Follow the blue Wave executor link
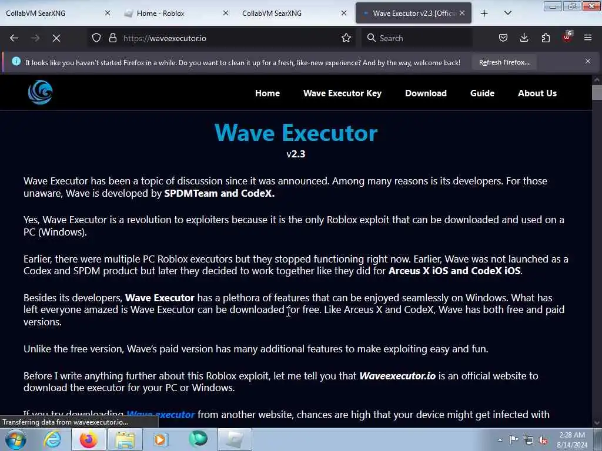This screenshot has height=451, width=602. [x=160, y=415]
